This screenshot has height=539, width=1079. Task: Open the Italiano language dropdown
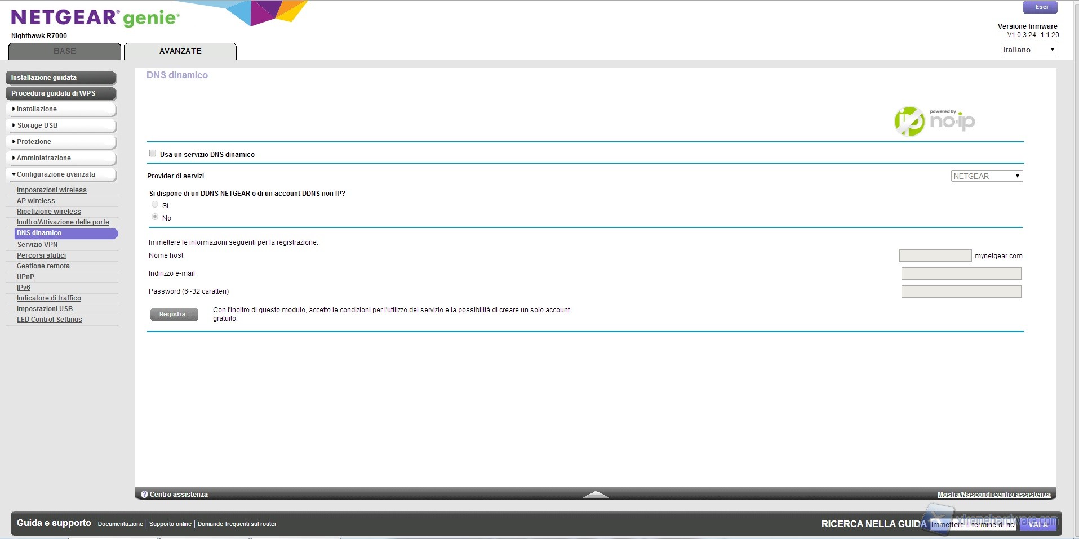(x=1028, y=50)
